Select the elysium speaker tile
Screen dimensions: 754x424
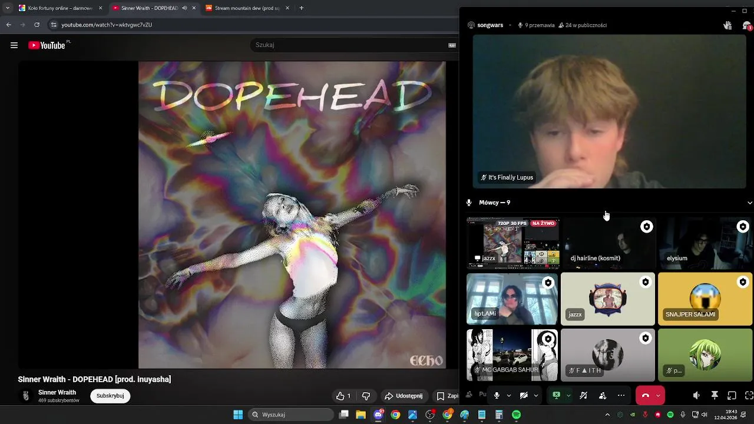pyautogui.click(x=705, y=243)
